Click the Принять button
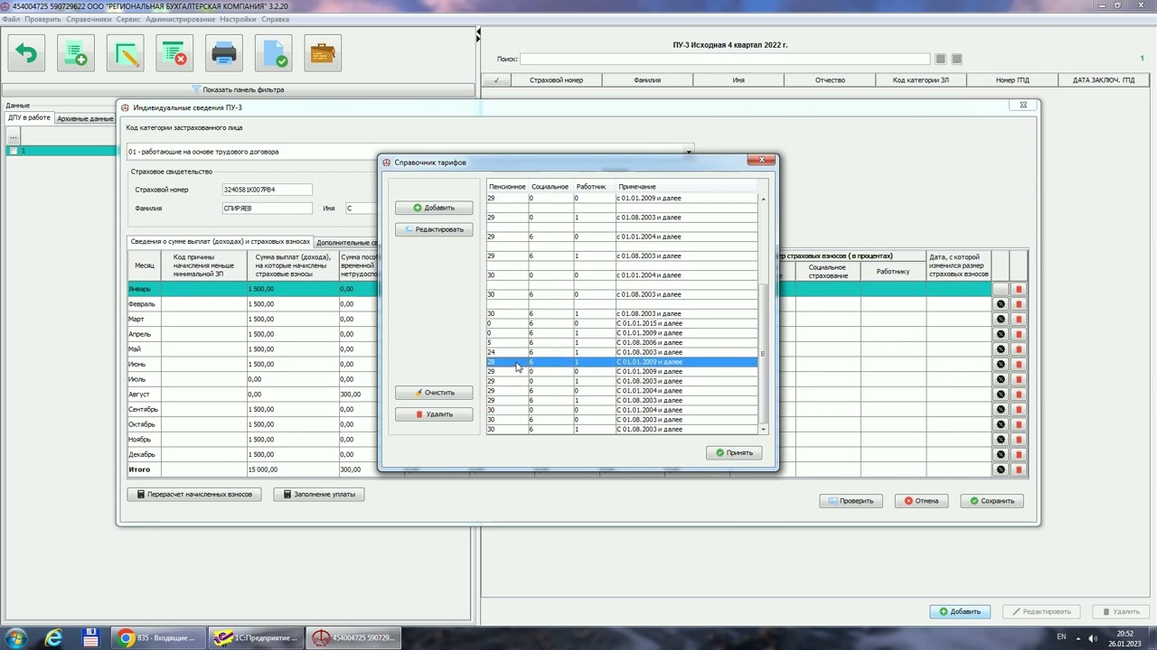 pos(734,452)
